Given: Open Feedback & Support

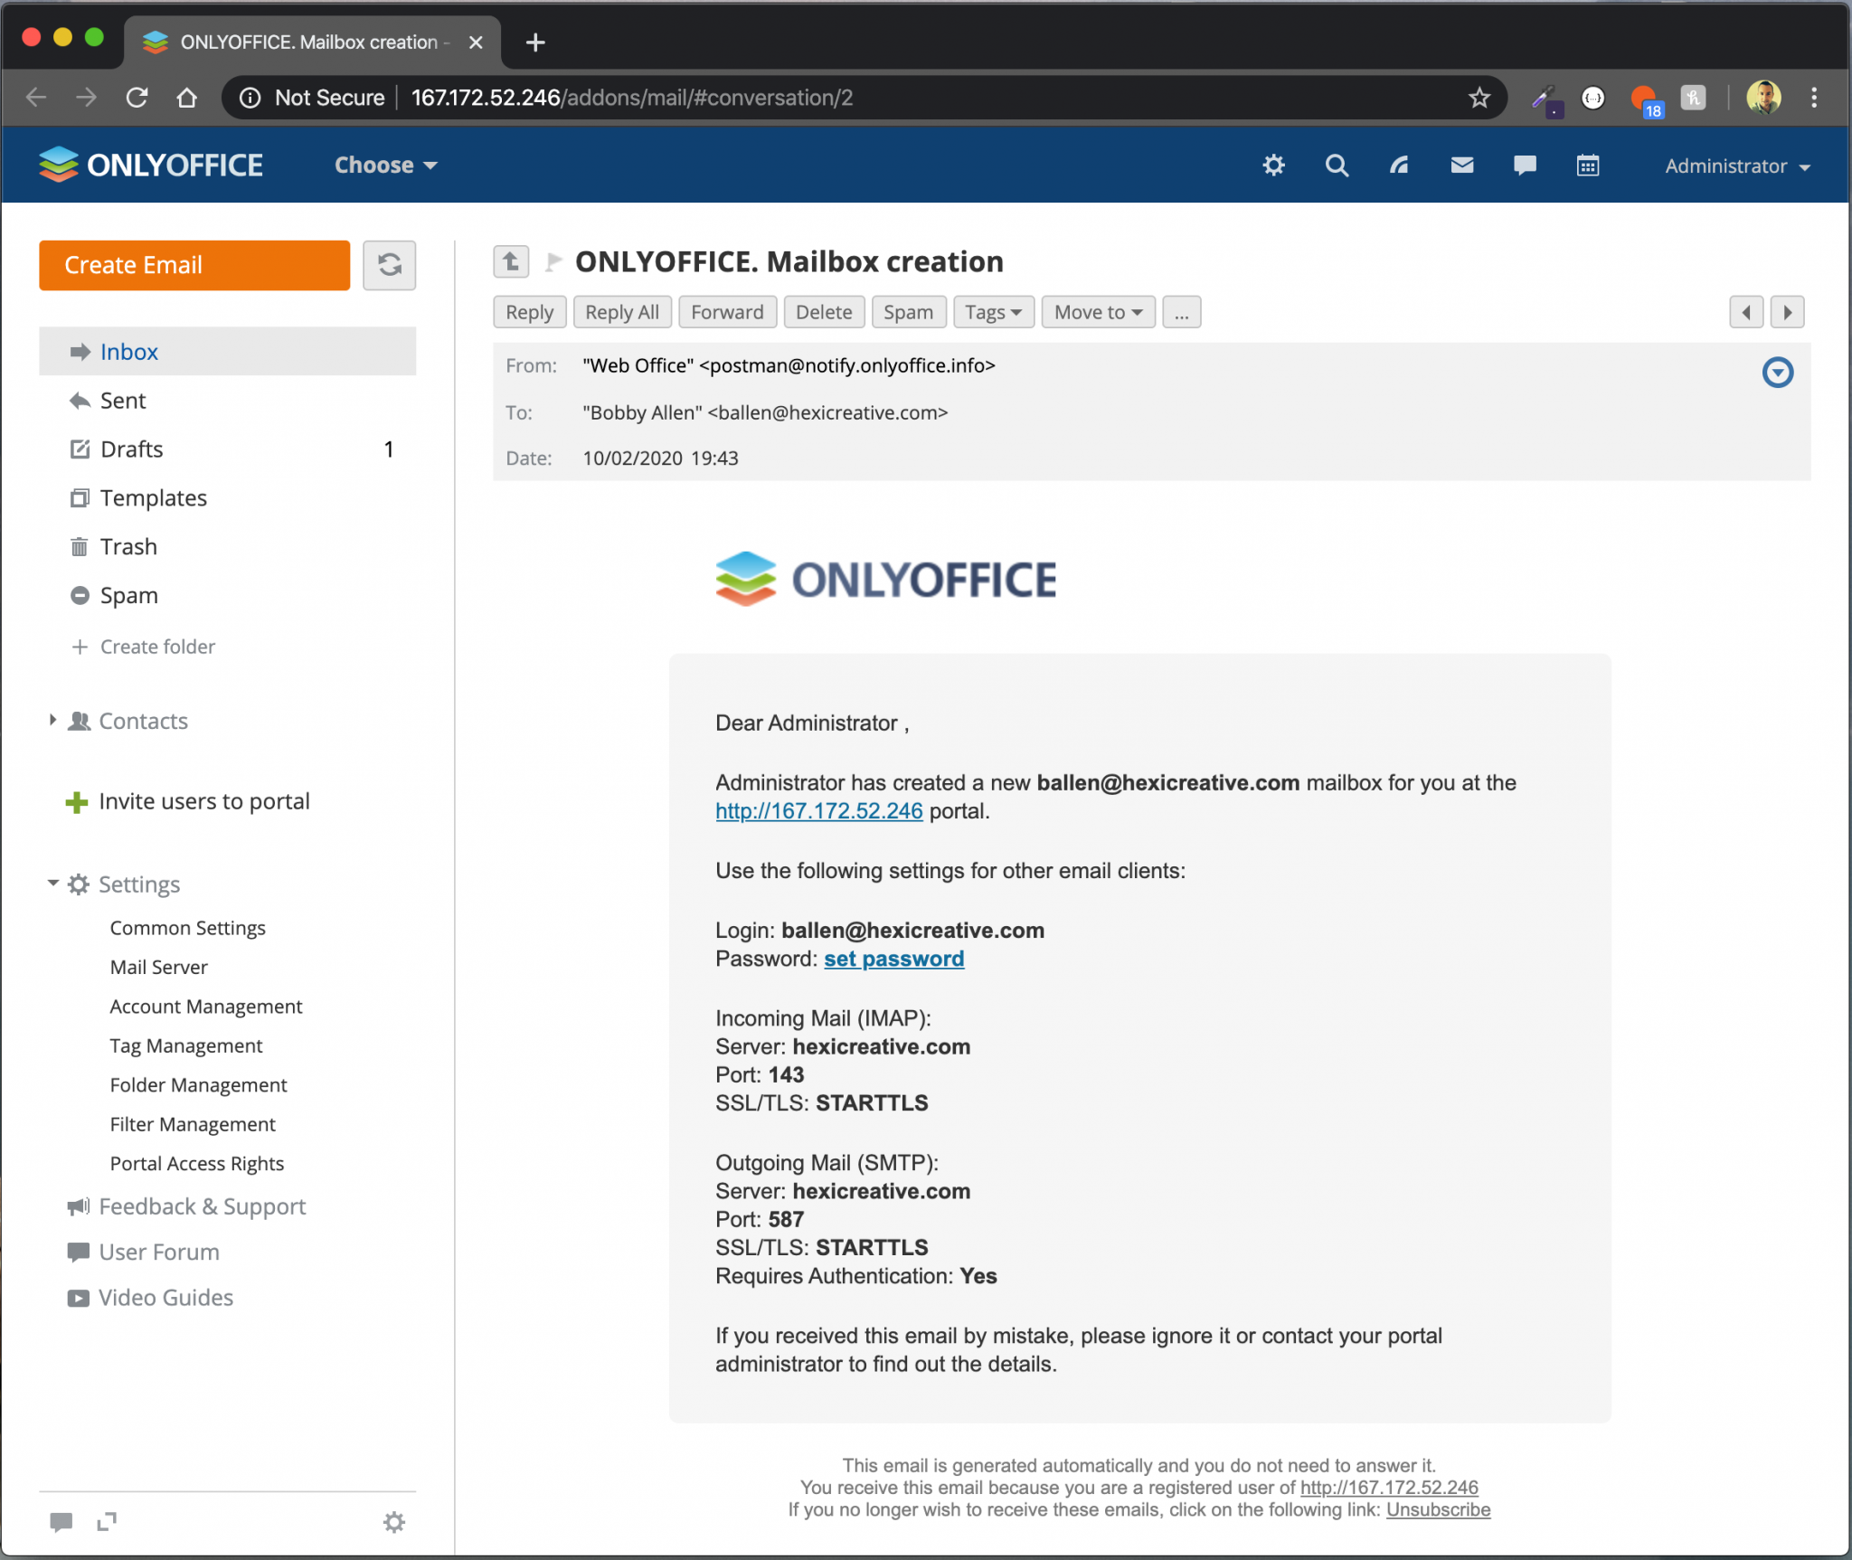Looking at the screenshot, I should pyautogui.click(x=187, y=1206).
